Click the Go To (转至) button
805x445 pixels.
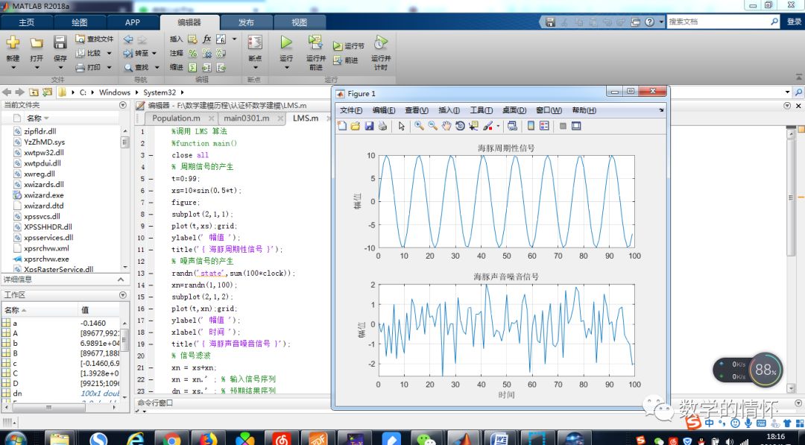(136, 53)
